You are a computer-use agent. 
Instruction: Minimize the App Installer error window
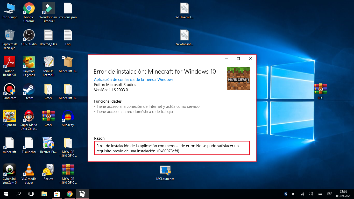(226, 59)
